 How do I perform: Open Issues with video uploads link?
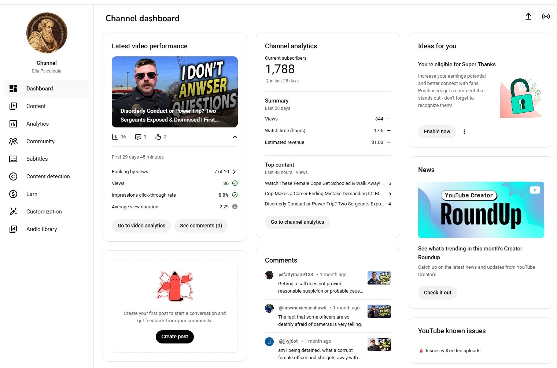click(x=453, y=351)
